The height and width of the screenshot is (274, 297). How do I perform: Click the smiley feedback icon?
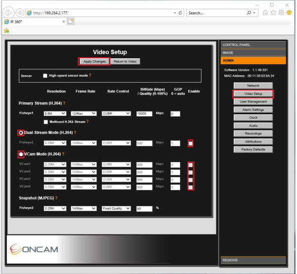[x=289, y=13]
